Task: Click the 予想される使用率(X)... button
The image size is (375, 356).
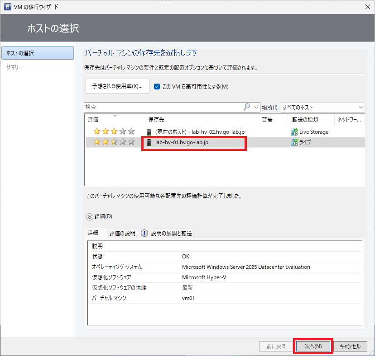Action: (x=117, y=86)
